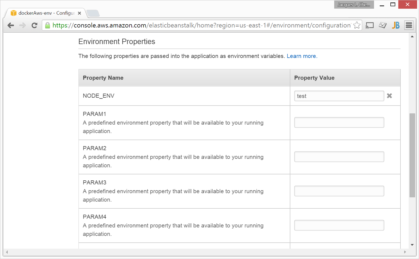The width and height of the screenshot is (419, 259).
Task: Click the green padlock site security icon
Action: pos(47,25)
